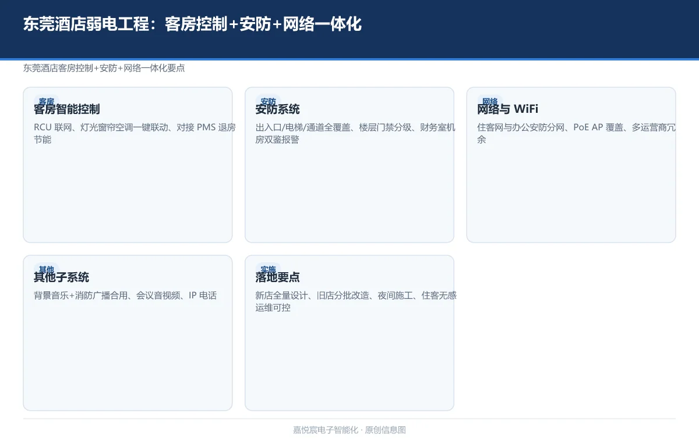Select subtitle 东莞酒店客房控制+安防+网络一体化要点
This screenshot has height=442, width=699.
pos(104,68)
